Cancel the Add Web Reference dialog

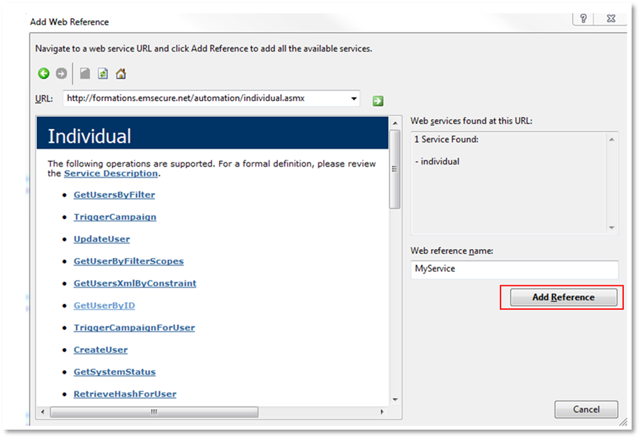click(586, 409)
